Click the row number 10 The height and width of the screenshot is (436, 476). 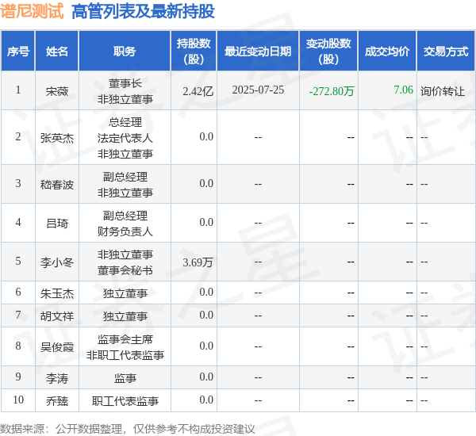(x=18, y=400)
